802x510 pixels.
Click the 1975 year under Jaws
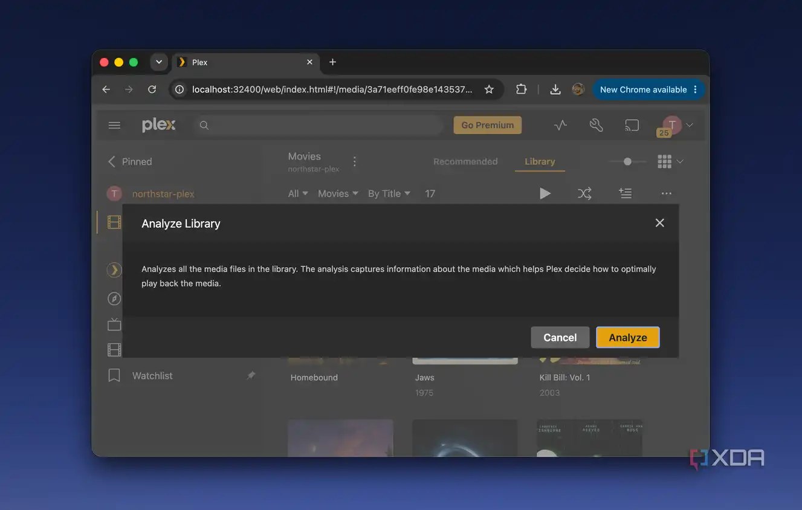click(424, 393)
